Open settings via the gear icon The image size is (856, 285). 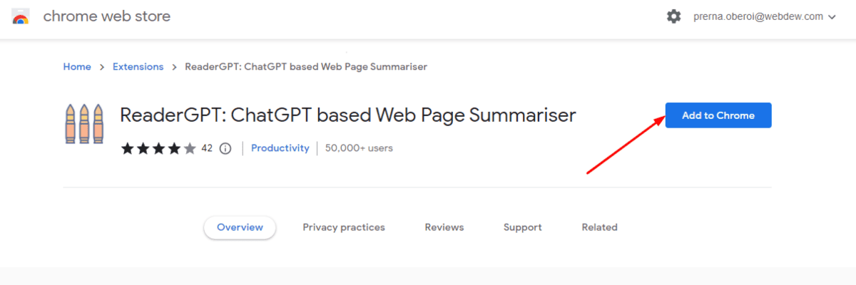click(x=673, y=16)
